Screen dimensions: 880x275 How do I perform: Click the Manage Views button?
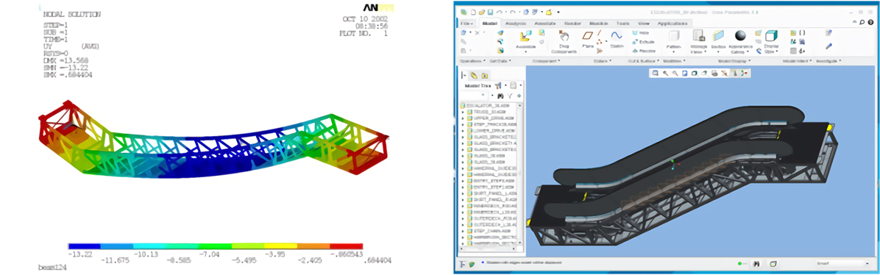pyautogui.click(x=699, y=40)
